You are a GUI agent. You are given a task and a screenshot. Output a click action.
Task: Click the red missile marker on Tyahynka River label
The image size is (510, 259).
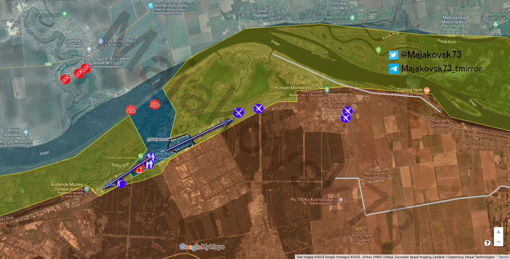[65, 79]
